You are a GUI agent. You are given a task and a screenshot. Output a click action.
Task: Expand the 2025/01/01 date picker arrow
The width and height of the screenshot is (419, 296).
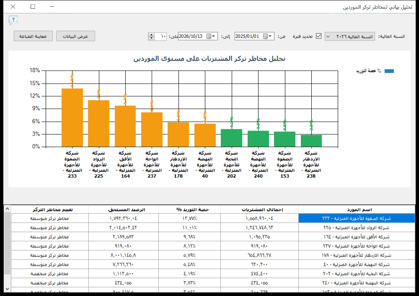270,36
